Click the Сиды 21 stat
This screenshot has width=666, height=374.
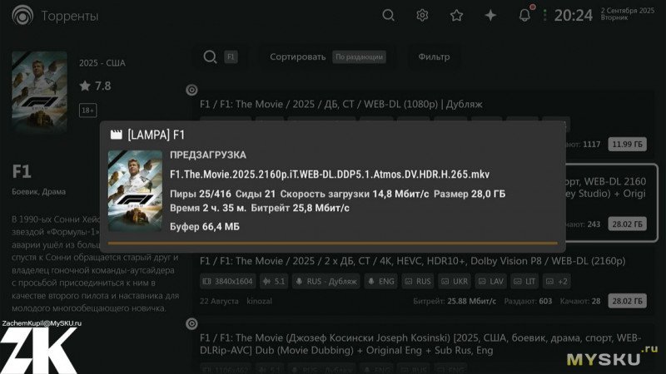[x=256, y=194]
